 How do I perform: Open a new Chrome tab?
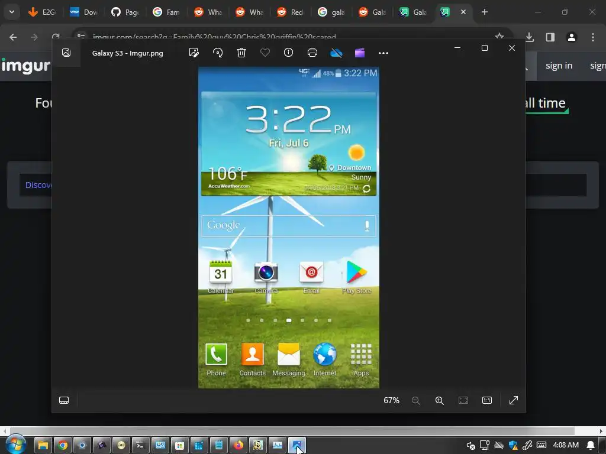tap(485, 12)
